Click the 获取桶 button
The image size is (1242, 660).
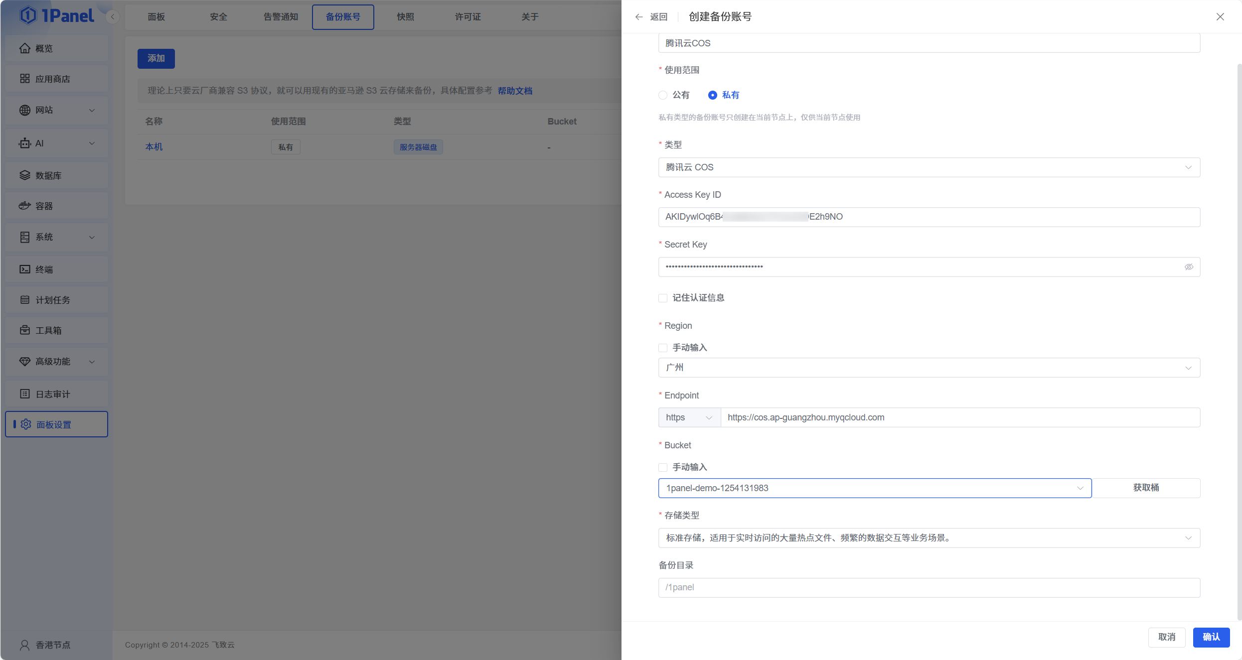[x=1146, y=488]
